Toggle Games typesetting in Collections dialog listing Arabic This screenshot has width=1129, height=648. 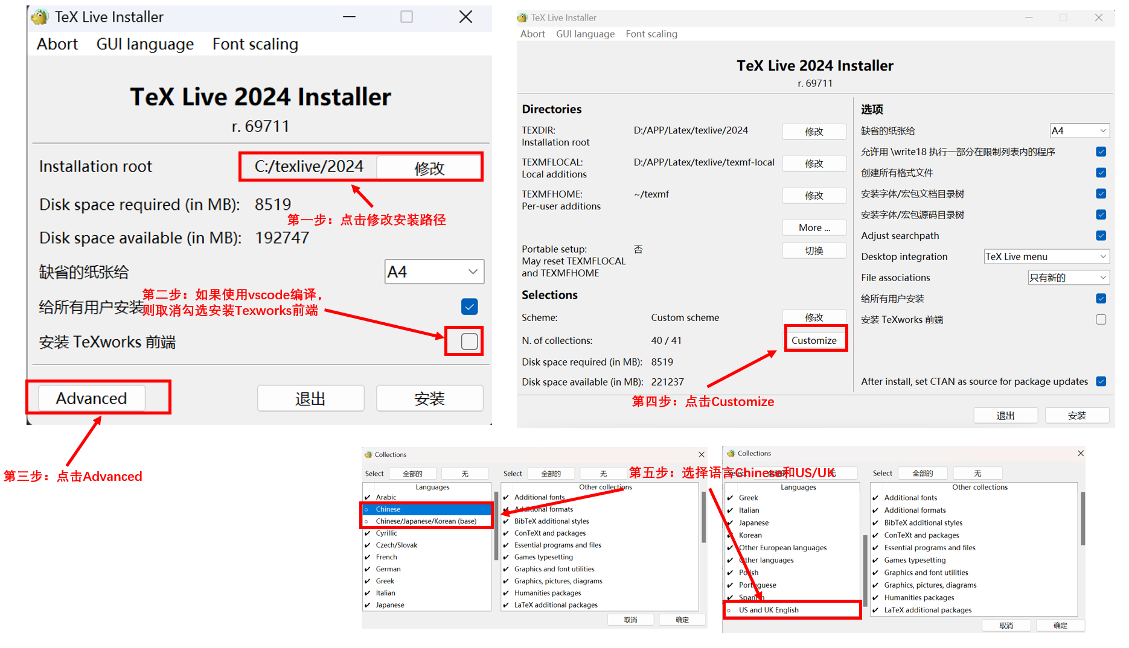pos(600,557)
